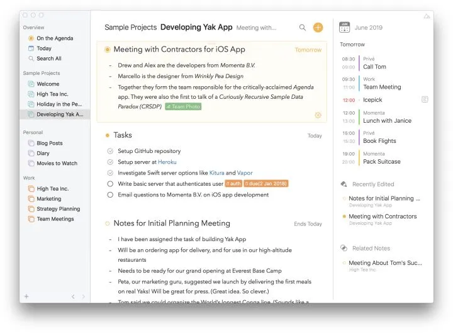Image resolution: width=453 pixels, height=333 pixels.
Task: Check Email questions to Momenta B.V. task
Action: [110, 195]
